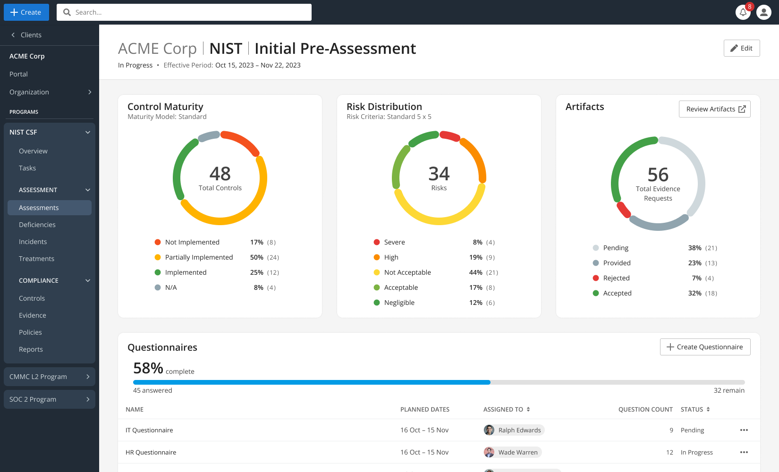
Task: Expand the CMMC L2 Program
Action: pyautogui.click(x=50, y=377)
